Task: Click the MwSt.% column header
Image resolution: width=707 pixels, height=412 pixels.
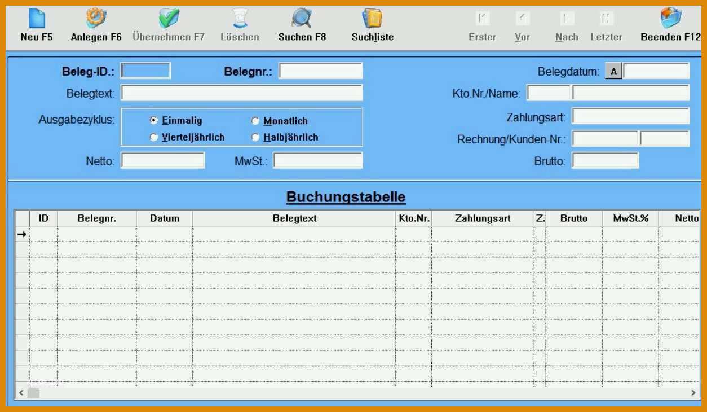Action: [630, 218]
